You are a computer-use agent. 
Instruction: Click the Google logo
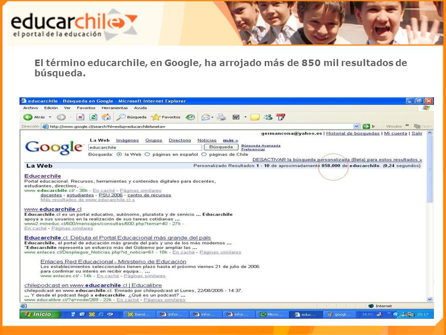tap(54, 147)
